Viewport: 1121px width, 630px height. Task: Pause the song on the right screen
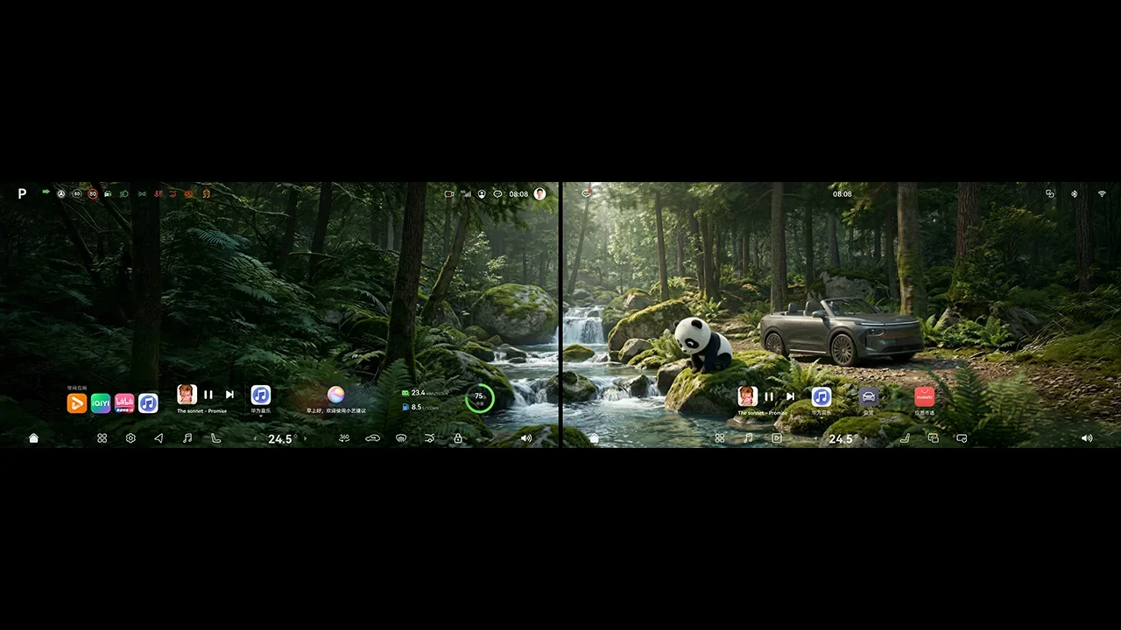click(769, 396)
